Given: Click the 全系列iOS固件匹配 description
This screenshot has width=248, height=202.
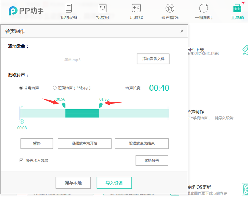Looking at the screenshot, I should pyautogui.click(x=203, y=54).
